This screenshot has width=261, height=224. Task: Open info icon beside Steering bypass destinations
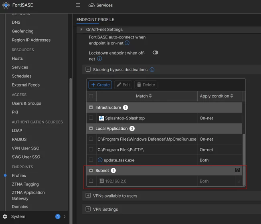coord(152,70)
